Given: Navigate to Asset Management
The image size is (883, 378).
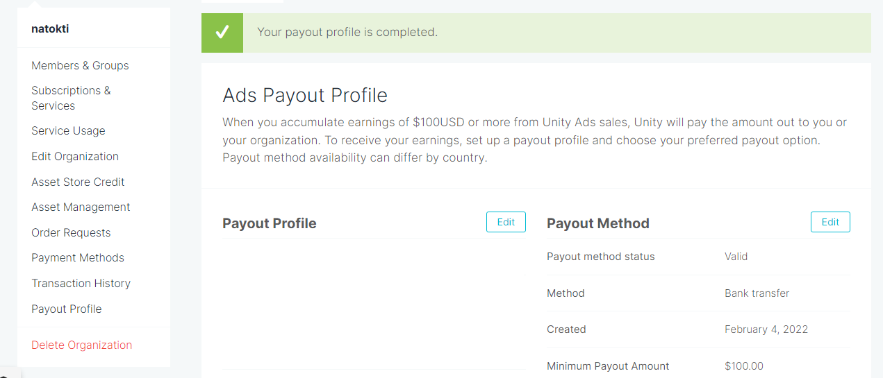Looking at the screenshot, I should tap(81, 207).
